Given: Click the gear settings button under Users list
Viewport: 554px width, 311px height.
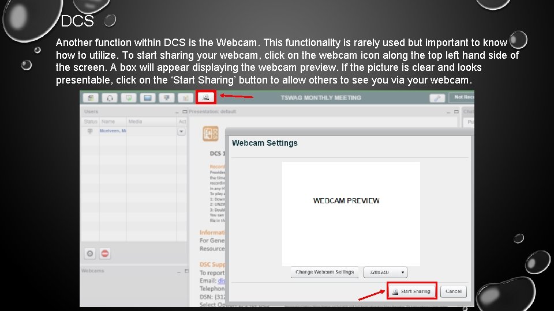Looking at the screenshot, I should tap(90, 253).
